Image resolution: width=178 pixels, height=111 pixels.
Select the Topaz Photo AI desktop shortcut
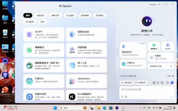(5, 77)
